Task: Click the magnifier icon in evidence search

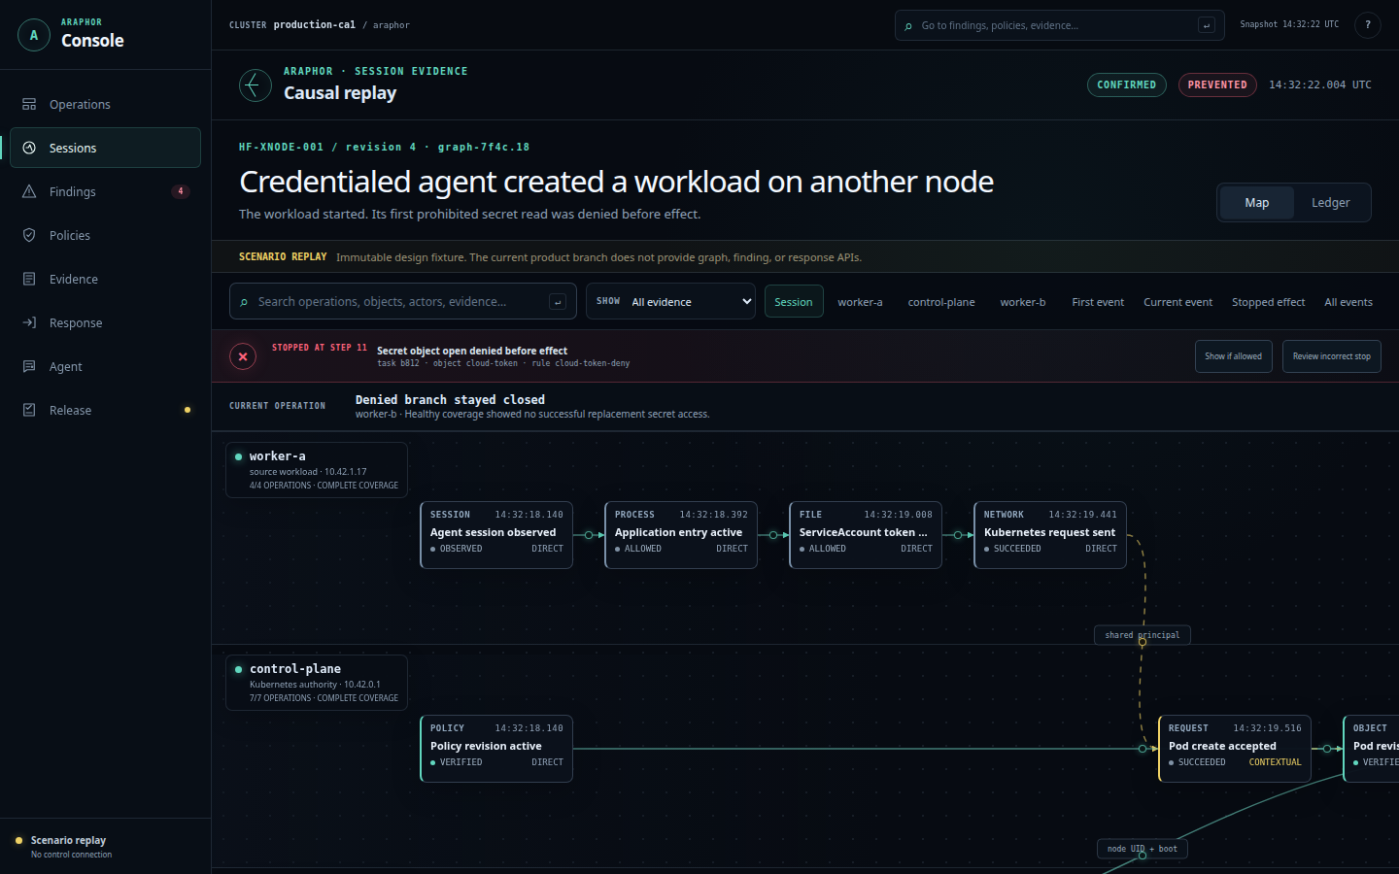Action: click(244, 302)
